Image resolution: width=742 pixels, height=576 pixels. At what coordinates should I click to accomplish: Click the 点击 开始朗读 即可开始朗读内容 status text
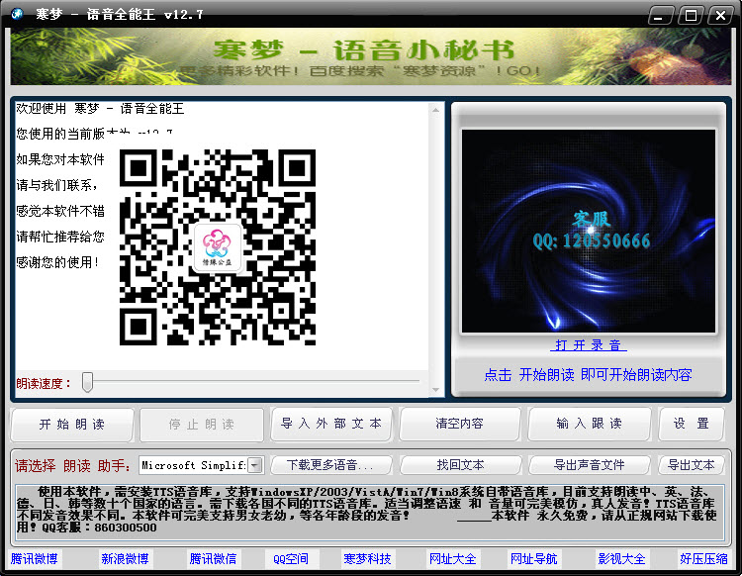(x=589, y=375)
